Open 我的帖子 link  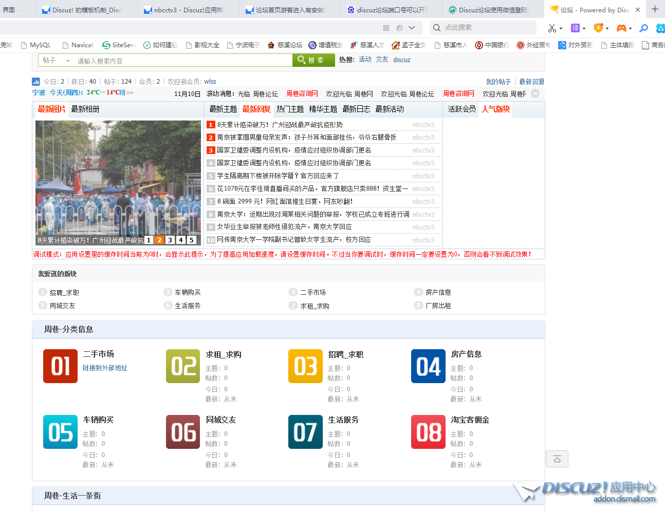coord(498,82)
